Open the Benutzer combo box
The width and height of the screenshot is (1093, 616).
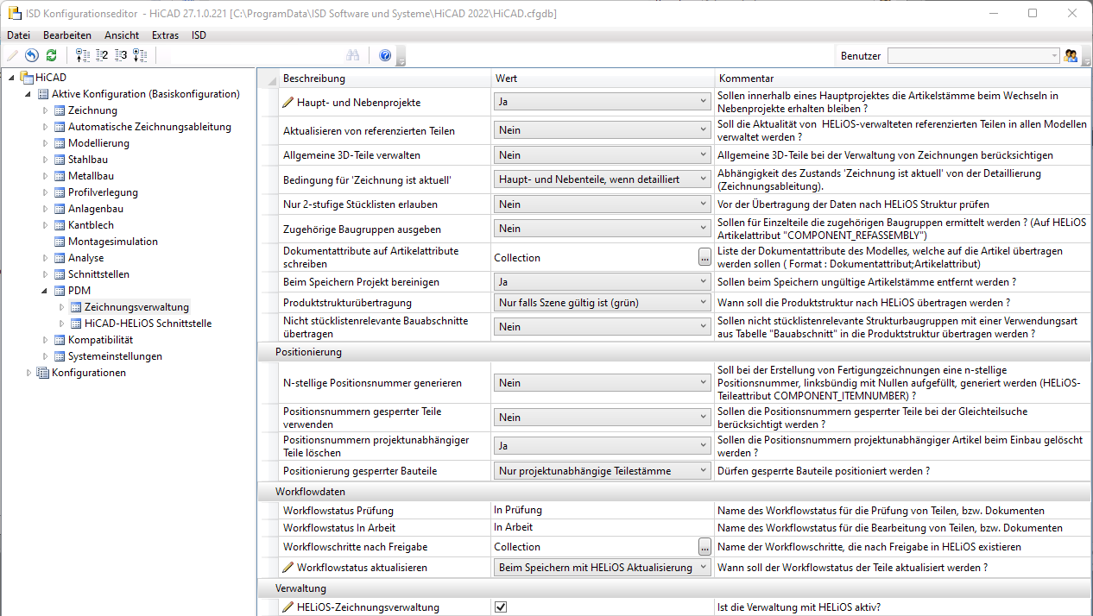(973, 55)
